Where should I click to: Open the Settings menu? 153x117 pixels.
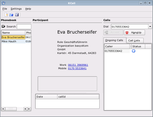[x=16, y=9]
